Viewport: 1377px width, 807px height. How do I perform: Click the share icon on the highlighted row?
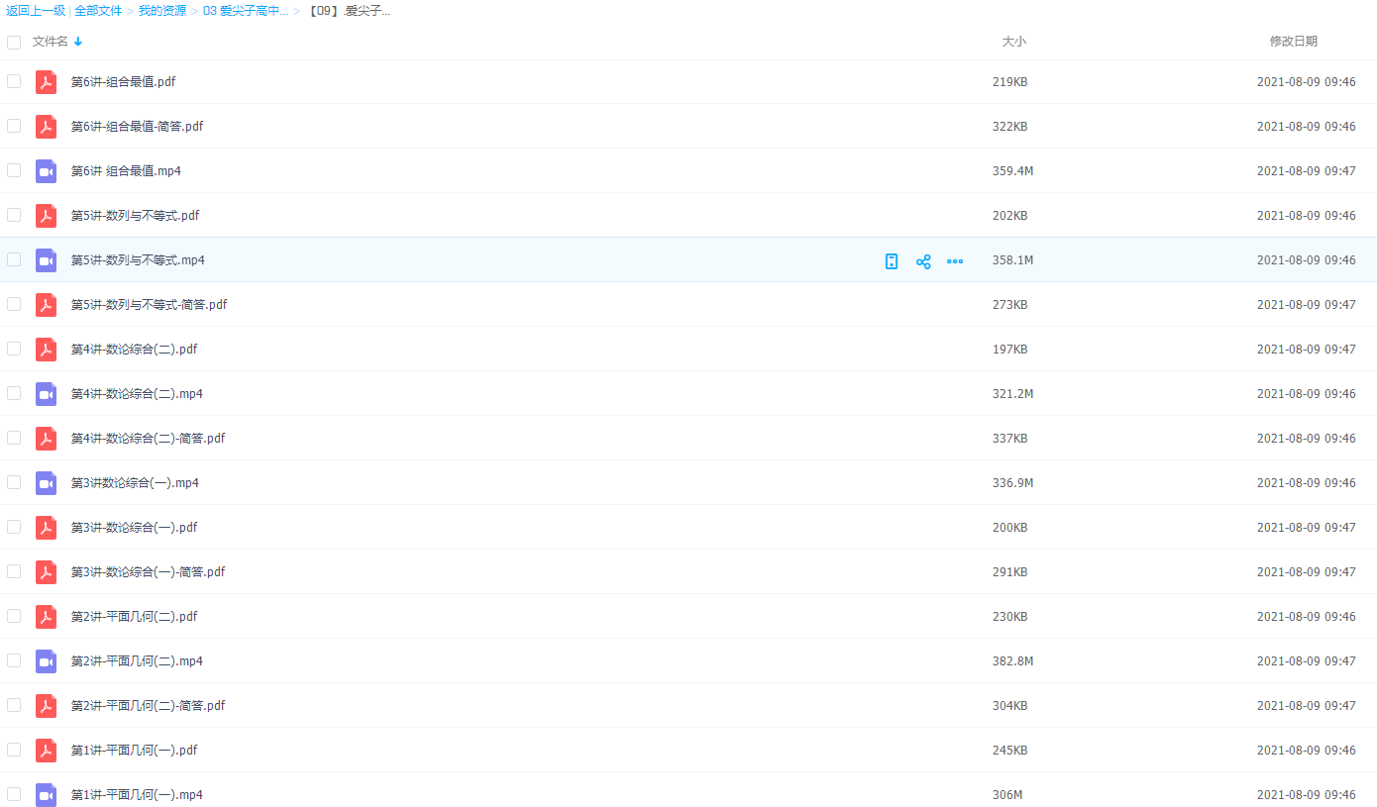(923, 261)
